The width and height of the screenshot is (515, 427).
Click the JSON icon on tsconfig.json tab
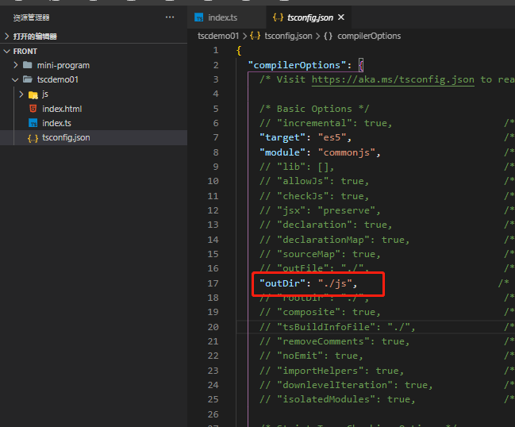(x=278, y=17)
